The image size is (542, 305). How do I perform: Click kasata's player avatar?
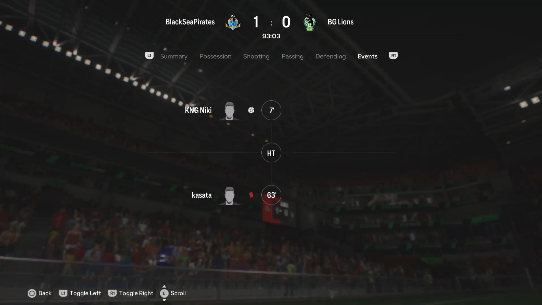[230, 195]
